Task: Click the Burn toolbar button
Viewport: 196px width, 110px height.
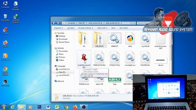Action: click(x=113, y=28)
